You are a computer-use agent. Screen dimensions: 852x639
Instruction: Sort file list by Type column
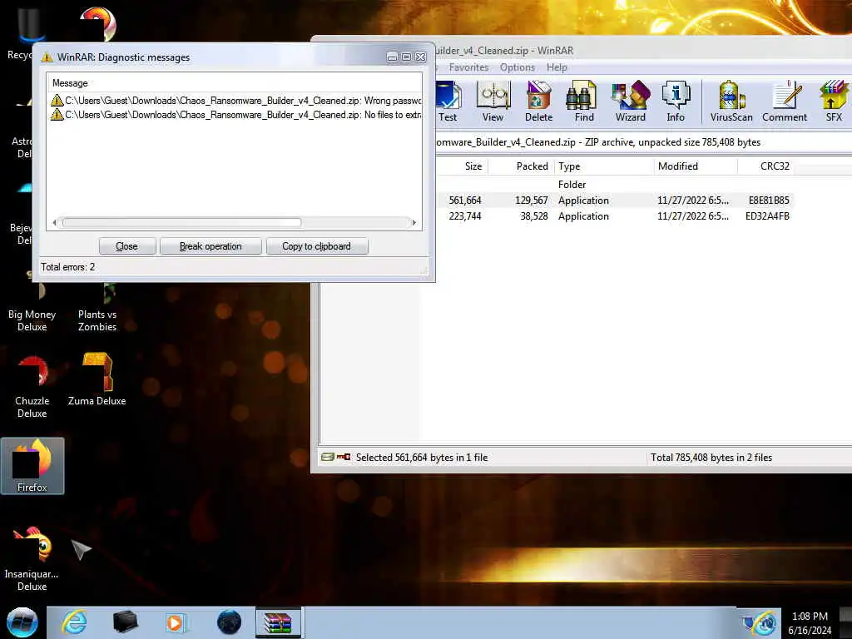click(x=604, y=166)
